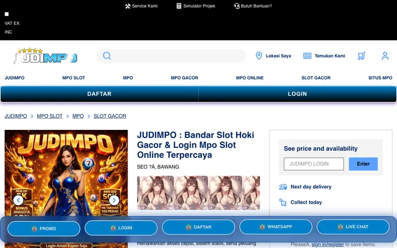Focus the top search field

171,56
